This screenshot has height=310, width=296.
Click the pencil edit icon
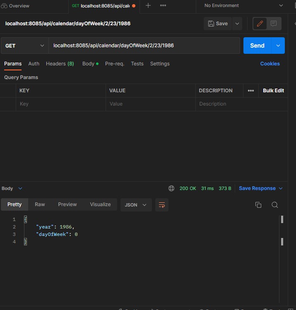coord(260,24)
